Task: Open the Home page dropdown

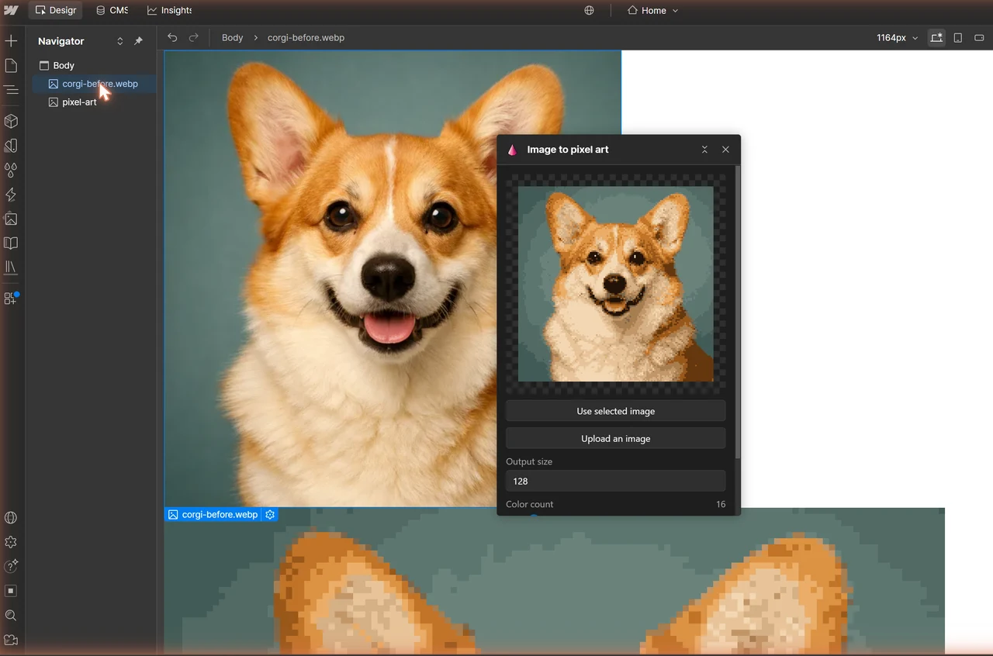Action: tap(652, 10)
